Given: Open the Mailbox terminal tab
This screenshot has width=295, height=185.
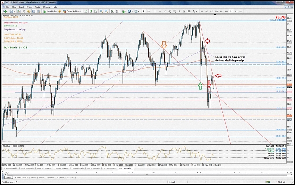Looking at the screenshot, I should point(51,177).
